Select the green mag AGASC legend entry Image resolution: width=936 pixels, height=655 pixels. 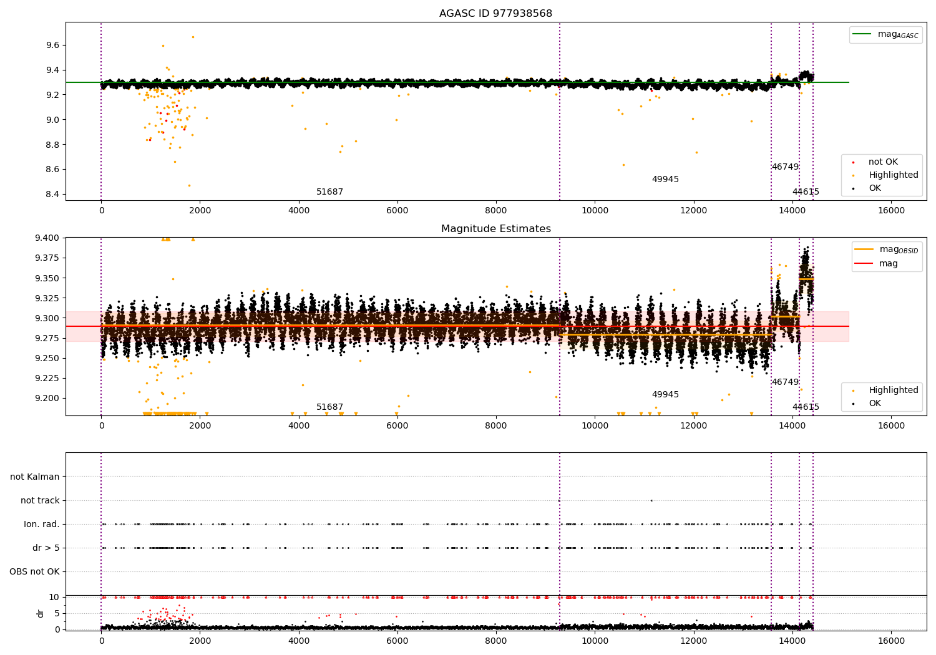click(885, 34)
